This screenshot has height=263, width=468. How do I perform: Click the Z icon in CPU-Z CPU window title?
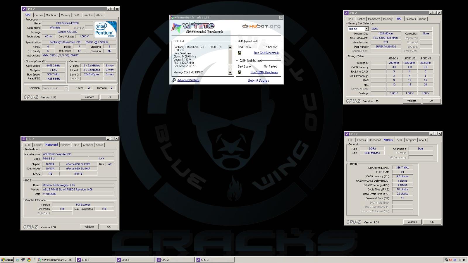point(24,9)
